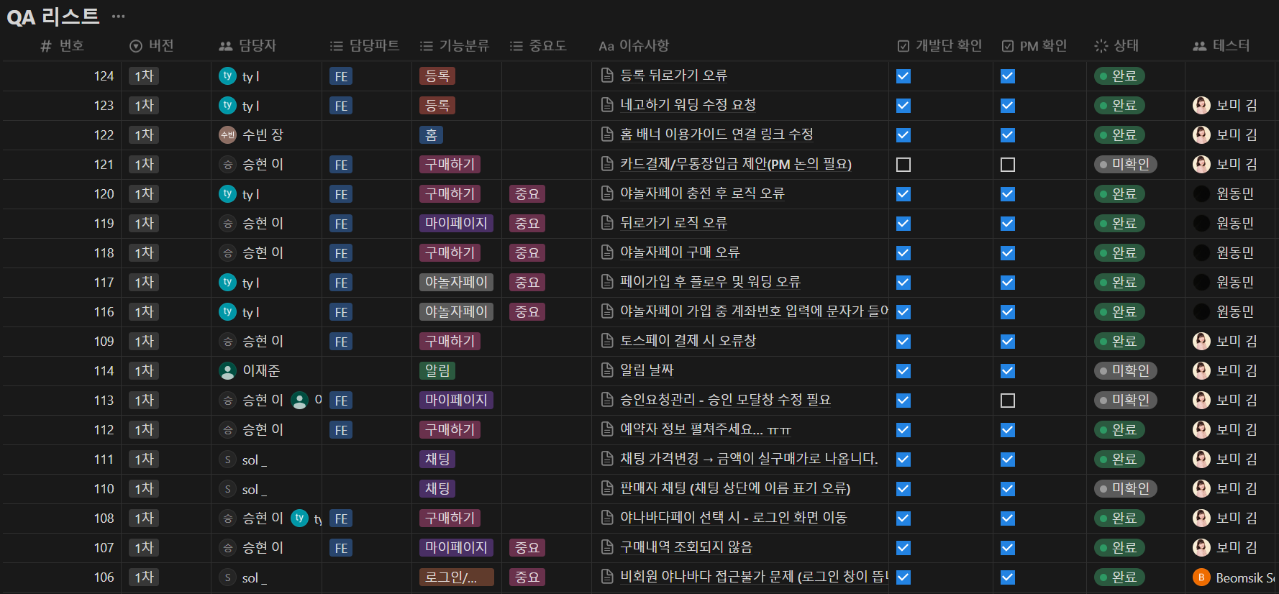
Task: Check PM 확인 for row 121
Action: click(x=1008, y=165)
